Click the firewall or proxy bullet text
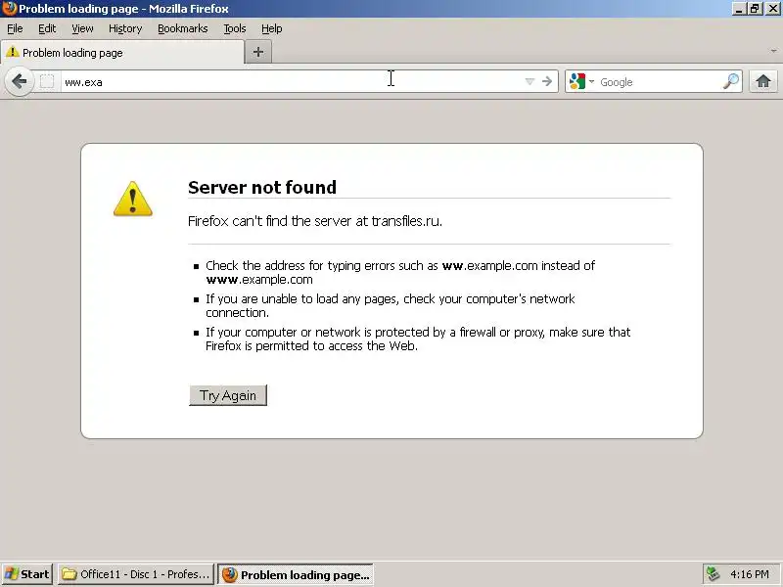 click(x=418, y=339)
